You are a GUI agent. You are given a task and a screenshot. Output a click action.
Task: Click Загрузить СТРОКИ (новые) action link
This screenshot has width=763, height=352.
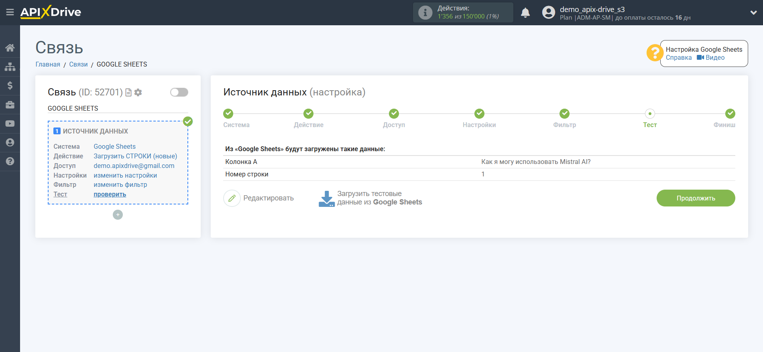(135, 156)
